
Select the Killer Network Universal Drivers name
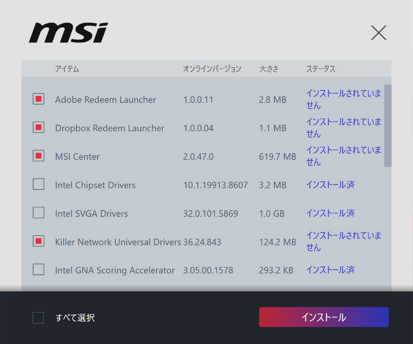point(118,242)
